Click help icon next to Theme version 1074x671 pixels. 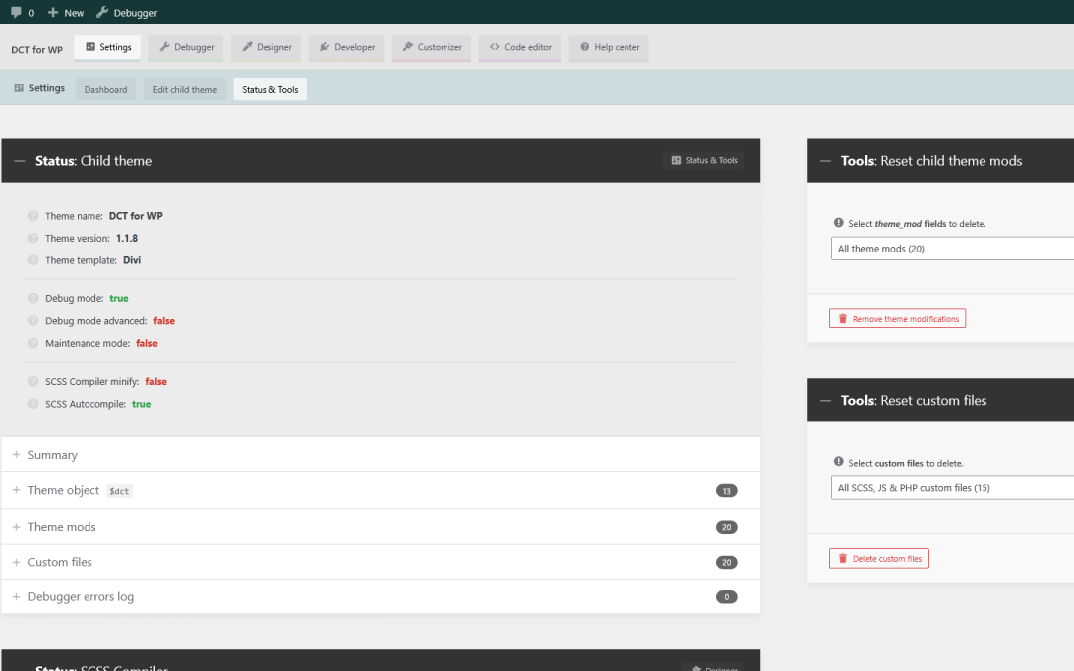pos(32,239)
